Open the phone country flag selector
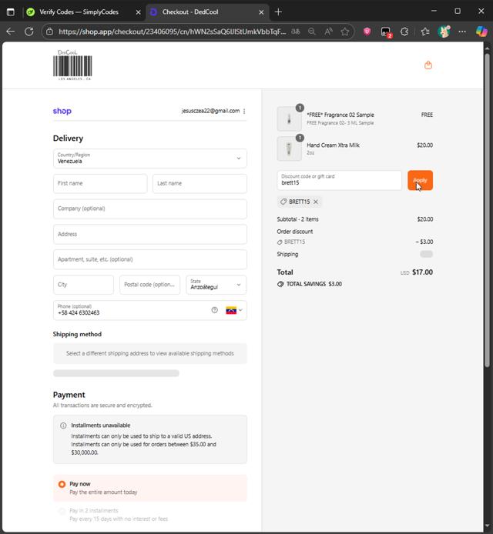Image resolution: width=493 pixels, height=534 pixels. [x=234, y=310]
